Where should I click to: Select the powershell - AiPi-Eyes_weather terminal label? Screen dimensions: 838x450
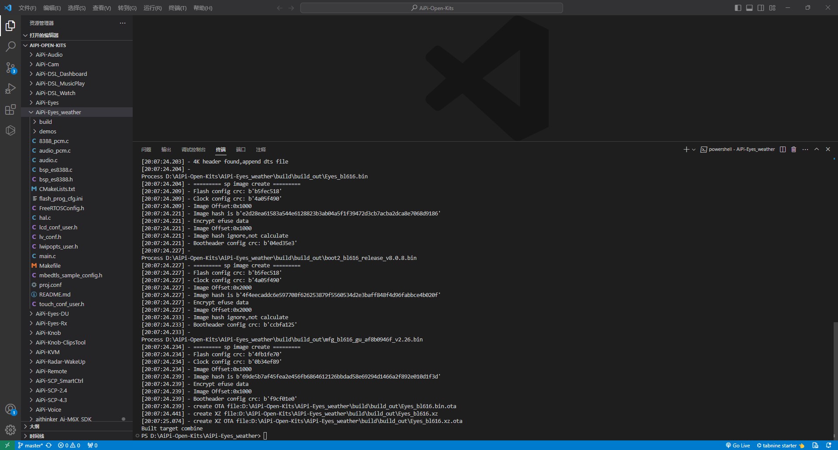(x=738, y=150)
